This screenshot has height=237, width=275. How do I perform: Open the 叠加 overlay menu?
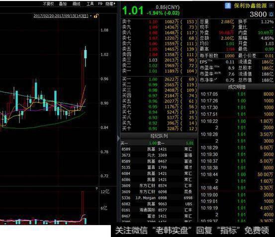(x=63, y=3)
